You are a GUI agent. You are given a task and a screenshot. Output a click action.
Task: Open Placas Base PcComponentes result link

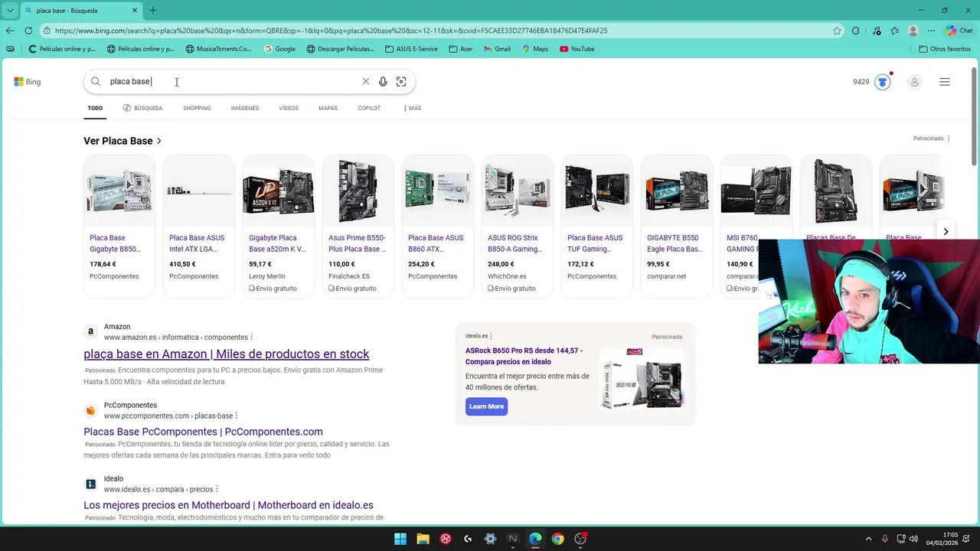pos(203,432)
